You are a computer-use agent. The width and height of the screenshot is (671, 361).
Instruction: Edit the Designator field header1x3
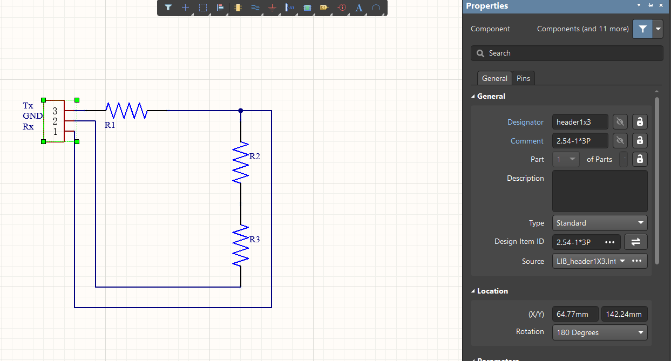pyautogui.click(x=580, y=122)
